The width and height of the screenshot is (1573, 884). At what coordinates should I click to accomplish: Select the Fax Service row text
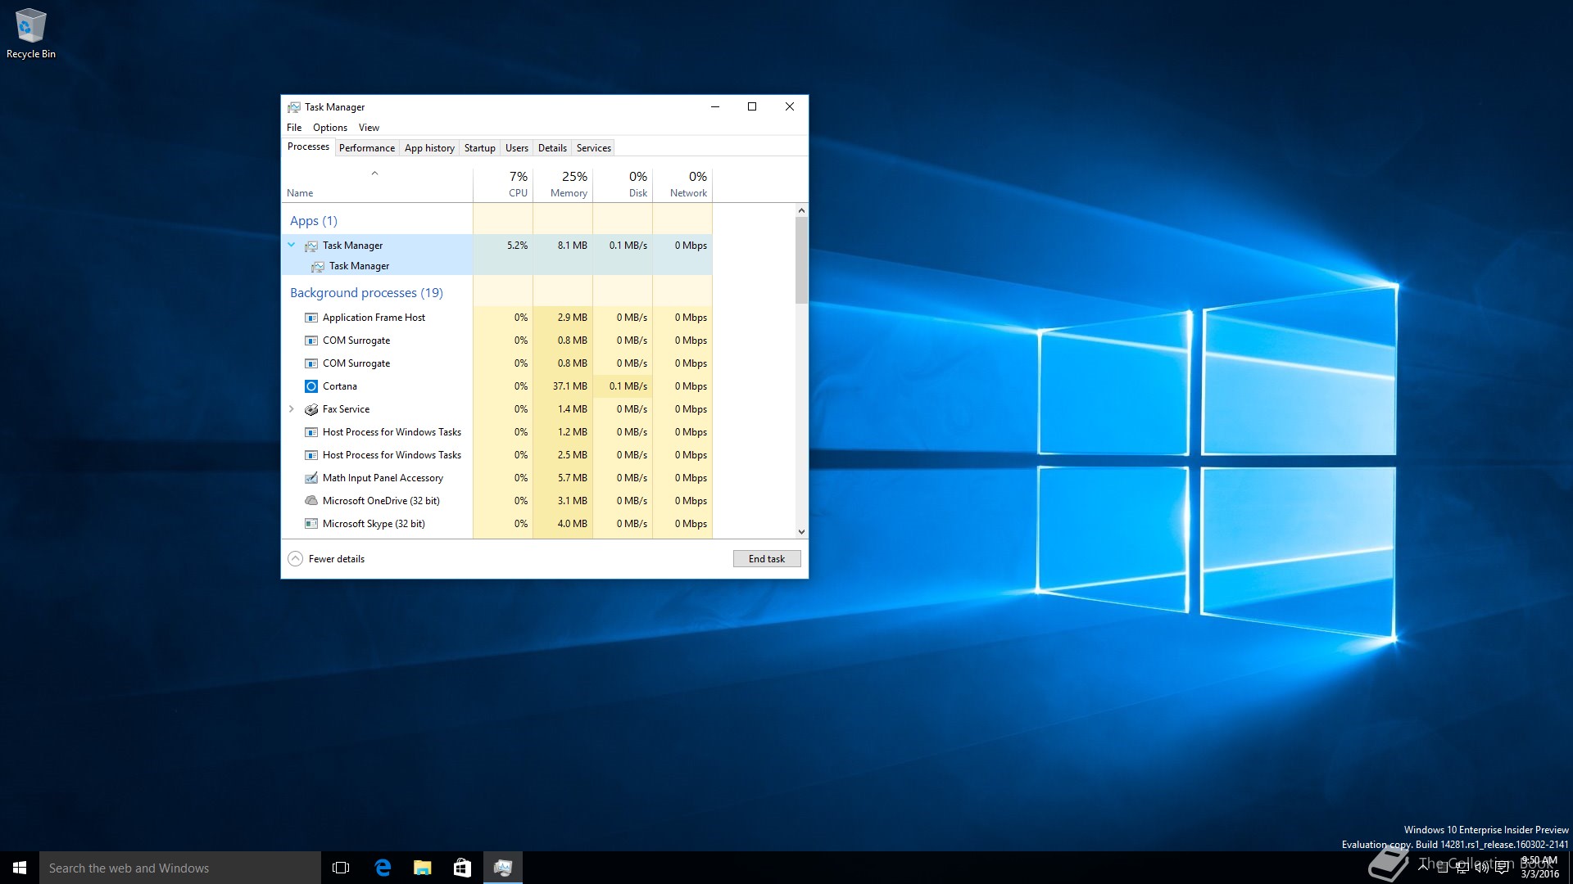pos(346,409)
